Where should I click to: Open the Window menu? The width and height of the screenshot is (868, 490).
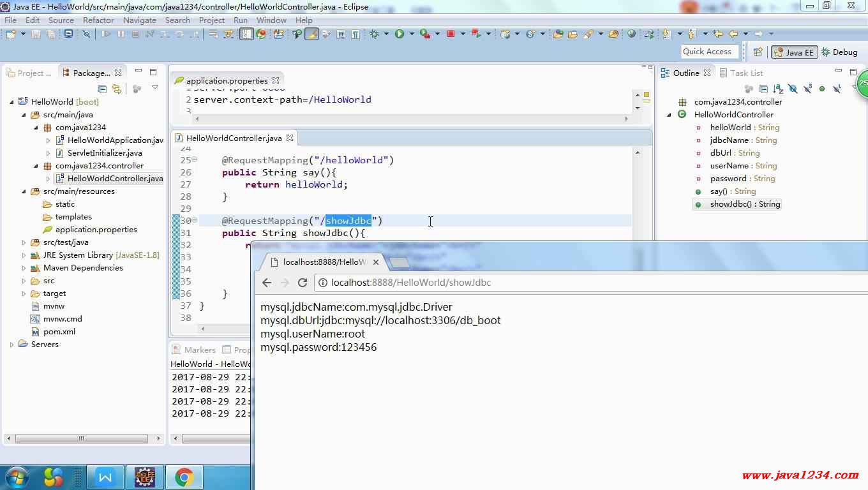coord(271,20)
